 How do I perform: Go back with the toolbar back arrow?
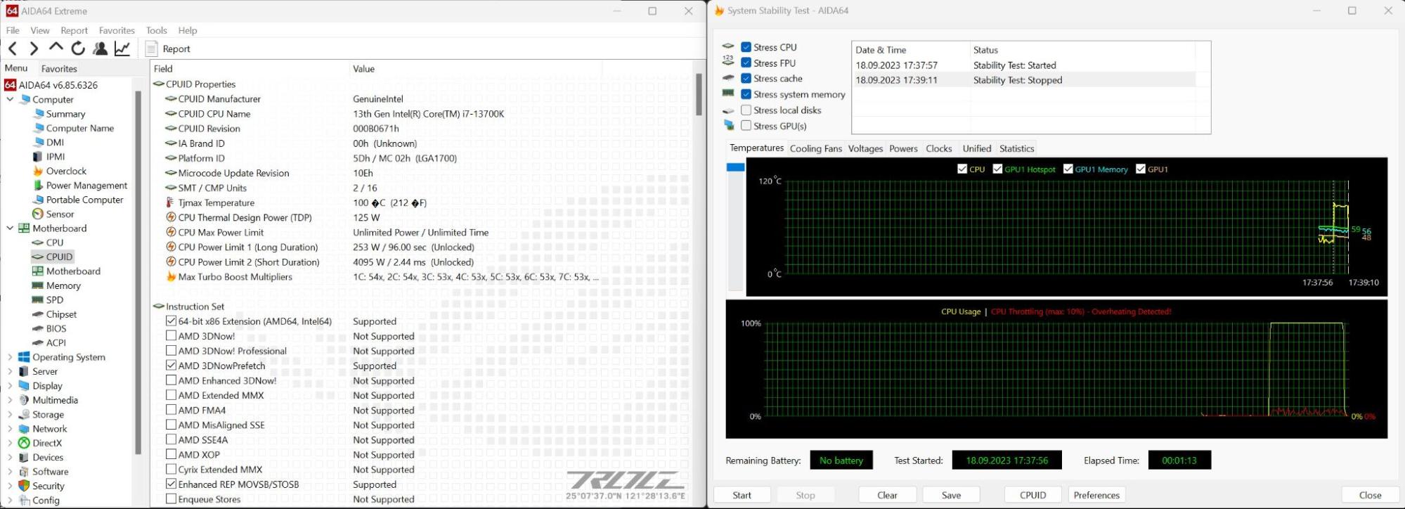tap(13, 49)
